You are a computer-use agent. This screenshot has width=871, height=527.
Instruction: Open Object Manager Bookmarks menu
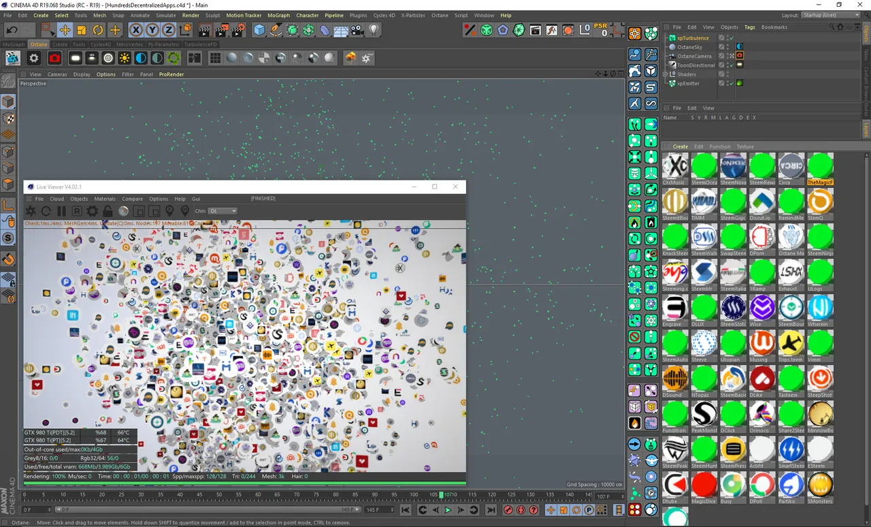click(x=774, y=27)
